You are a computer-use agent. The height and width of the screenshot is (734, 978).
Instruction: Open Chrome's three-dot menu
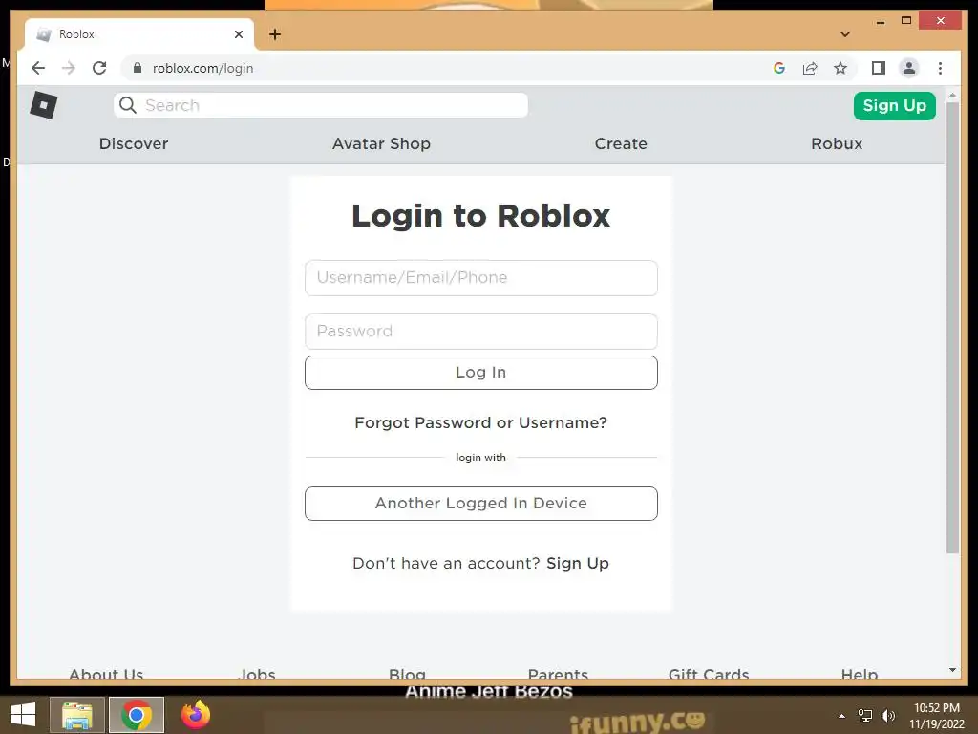tap(940, 68)
